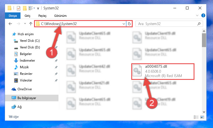Click the New folder quick access icon
The image size is (213, 128).
click(x=25, y=8)
